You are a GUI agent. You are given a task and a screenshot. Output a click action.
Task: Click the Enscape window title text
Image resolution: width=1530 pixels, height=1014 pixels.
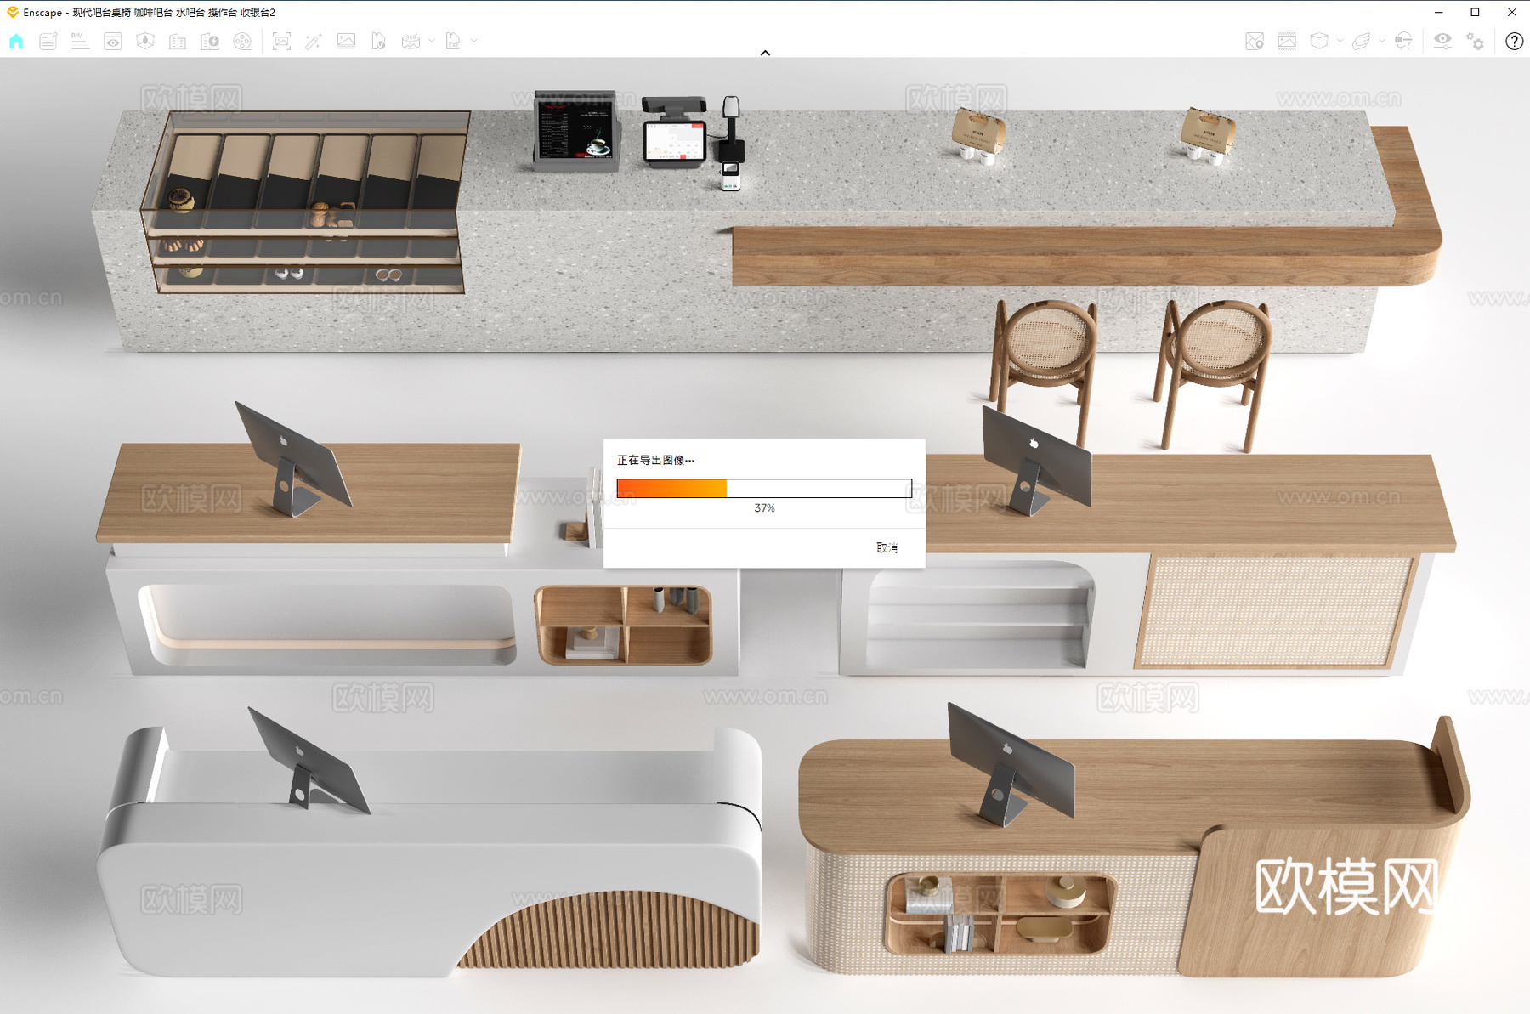coord(150,12)
